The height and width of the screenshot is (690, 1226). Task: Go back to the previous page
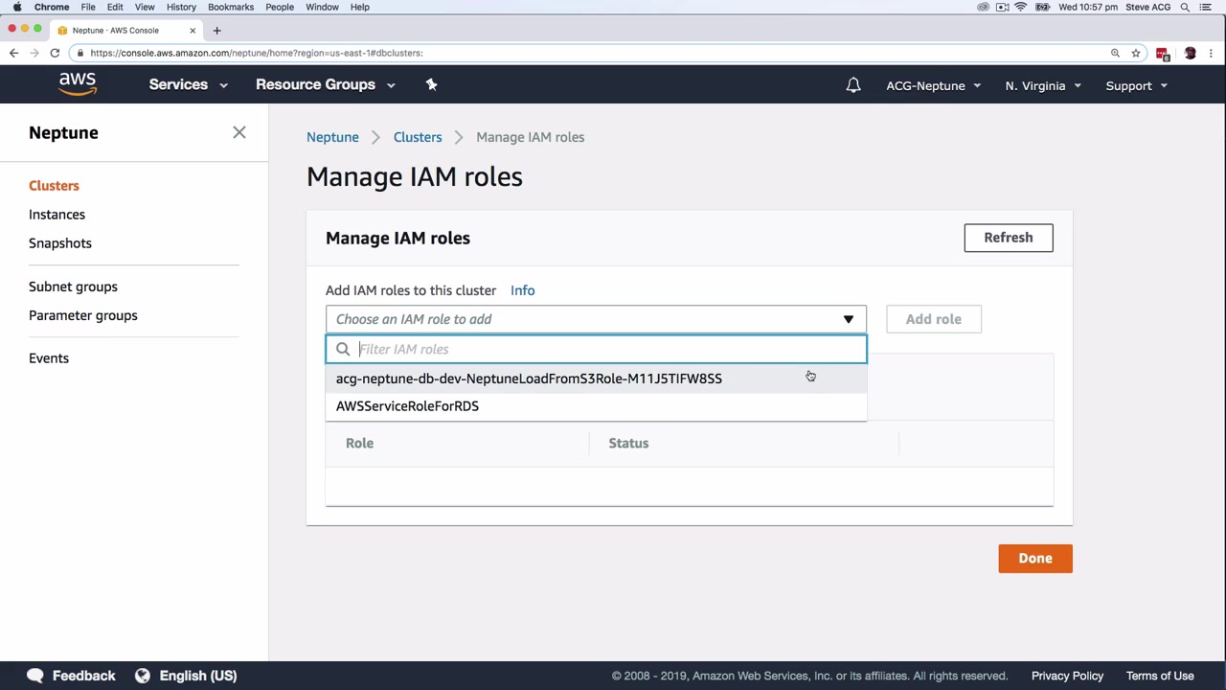pos(13,53)
